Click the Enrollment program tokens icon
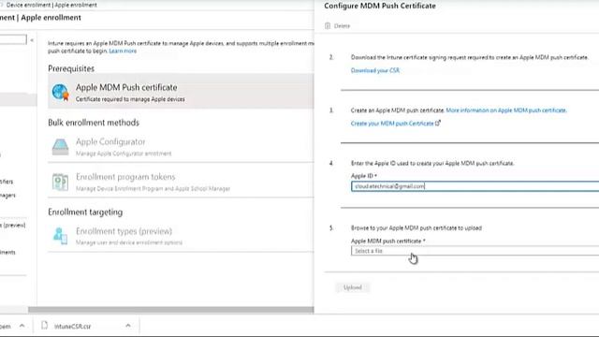Image resolution: width=599 pixels, height=337 pixels. tap(60, 183)
